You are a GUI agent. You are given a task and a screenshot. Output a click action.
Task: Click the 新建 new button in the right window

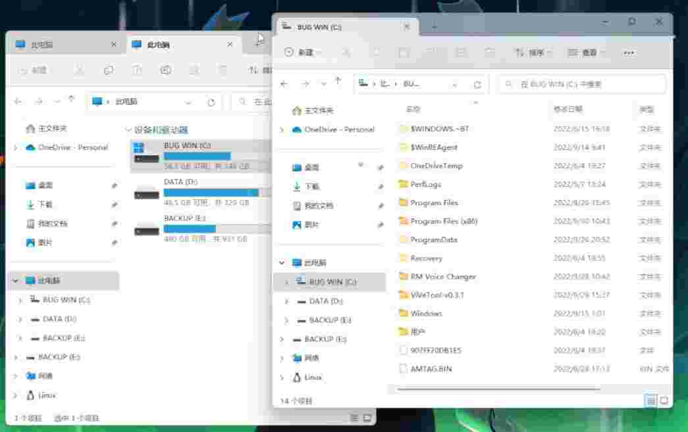pos(302,53)
